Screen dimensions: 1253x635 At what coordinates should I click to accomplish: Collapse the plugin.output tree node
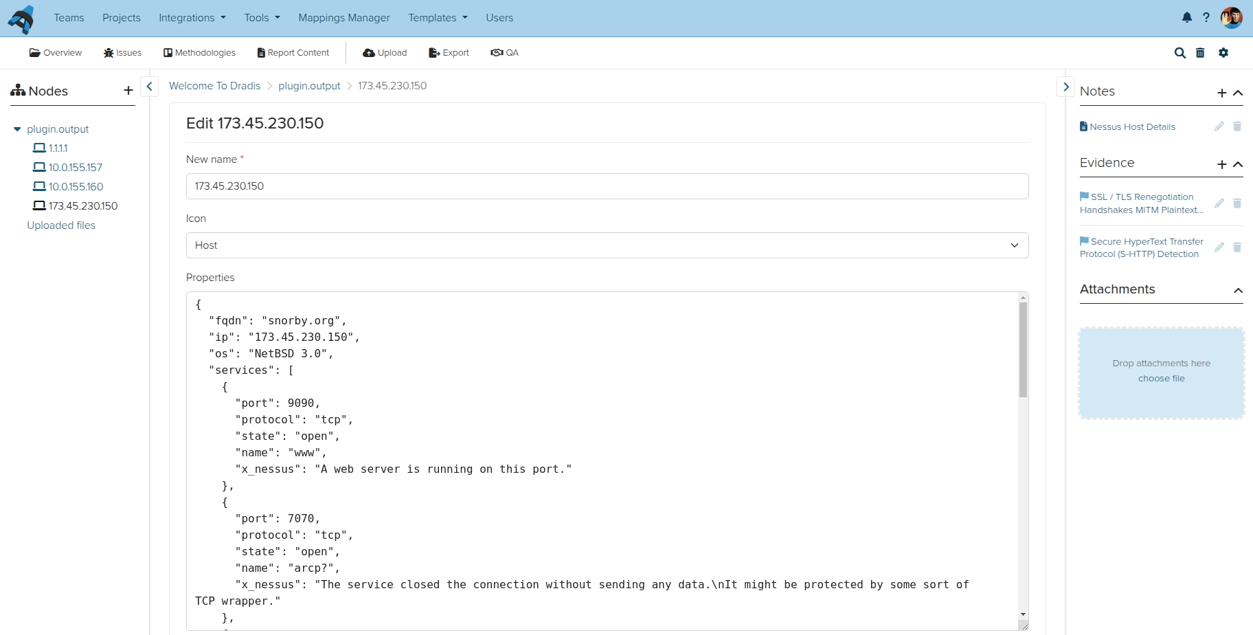click(17, 129)
